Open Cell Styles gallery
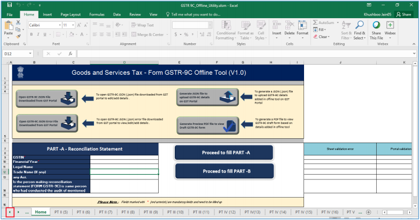The width and height of the screenshot is (420, 220). (261, 30)
